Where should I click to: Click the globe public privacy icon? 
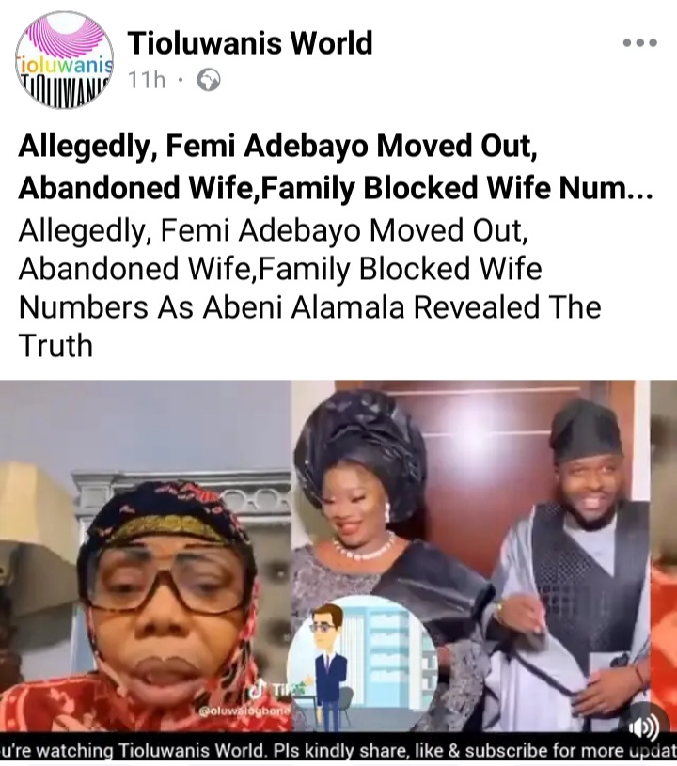[x=209, y=80]
